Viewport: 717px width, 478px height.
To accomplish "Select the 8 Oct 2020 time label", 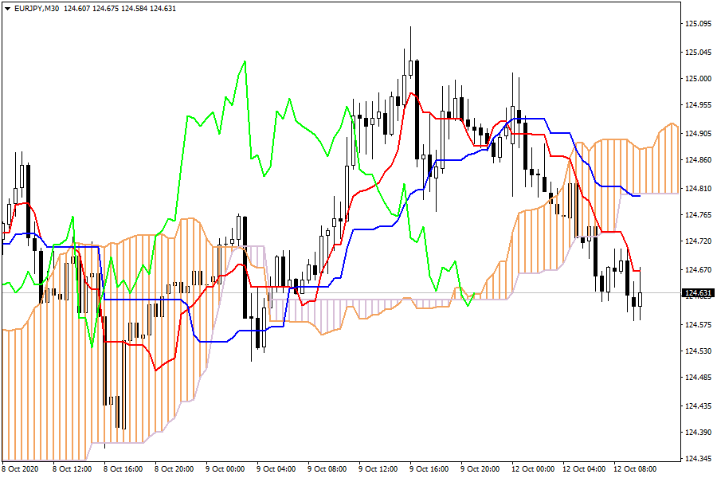I will (21, 469).
